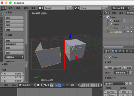The image size is (134, 96).
Task: Expand the Scene node in outliner
Action: pyautogui.click(x=104, y=17)
